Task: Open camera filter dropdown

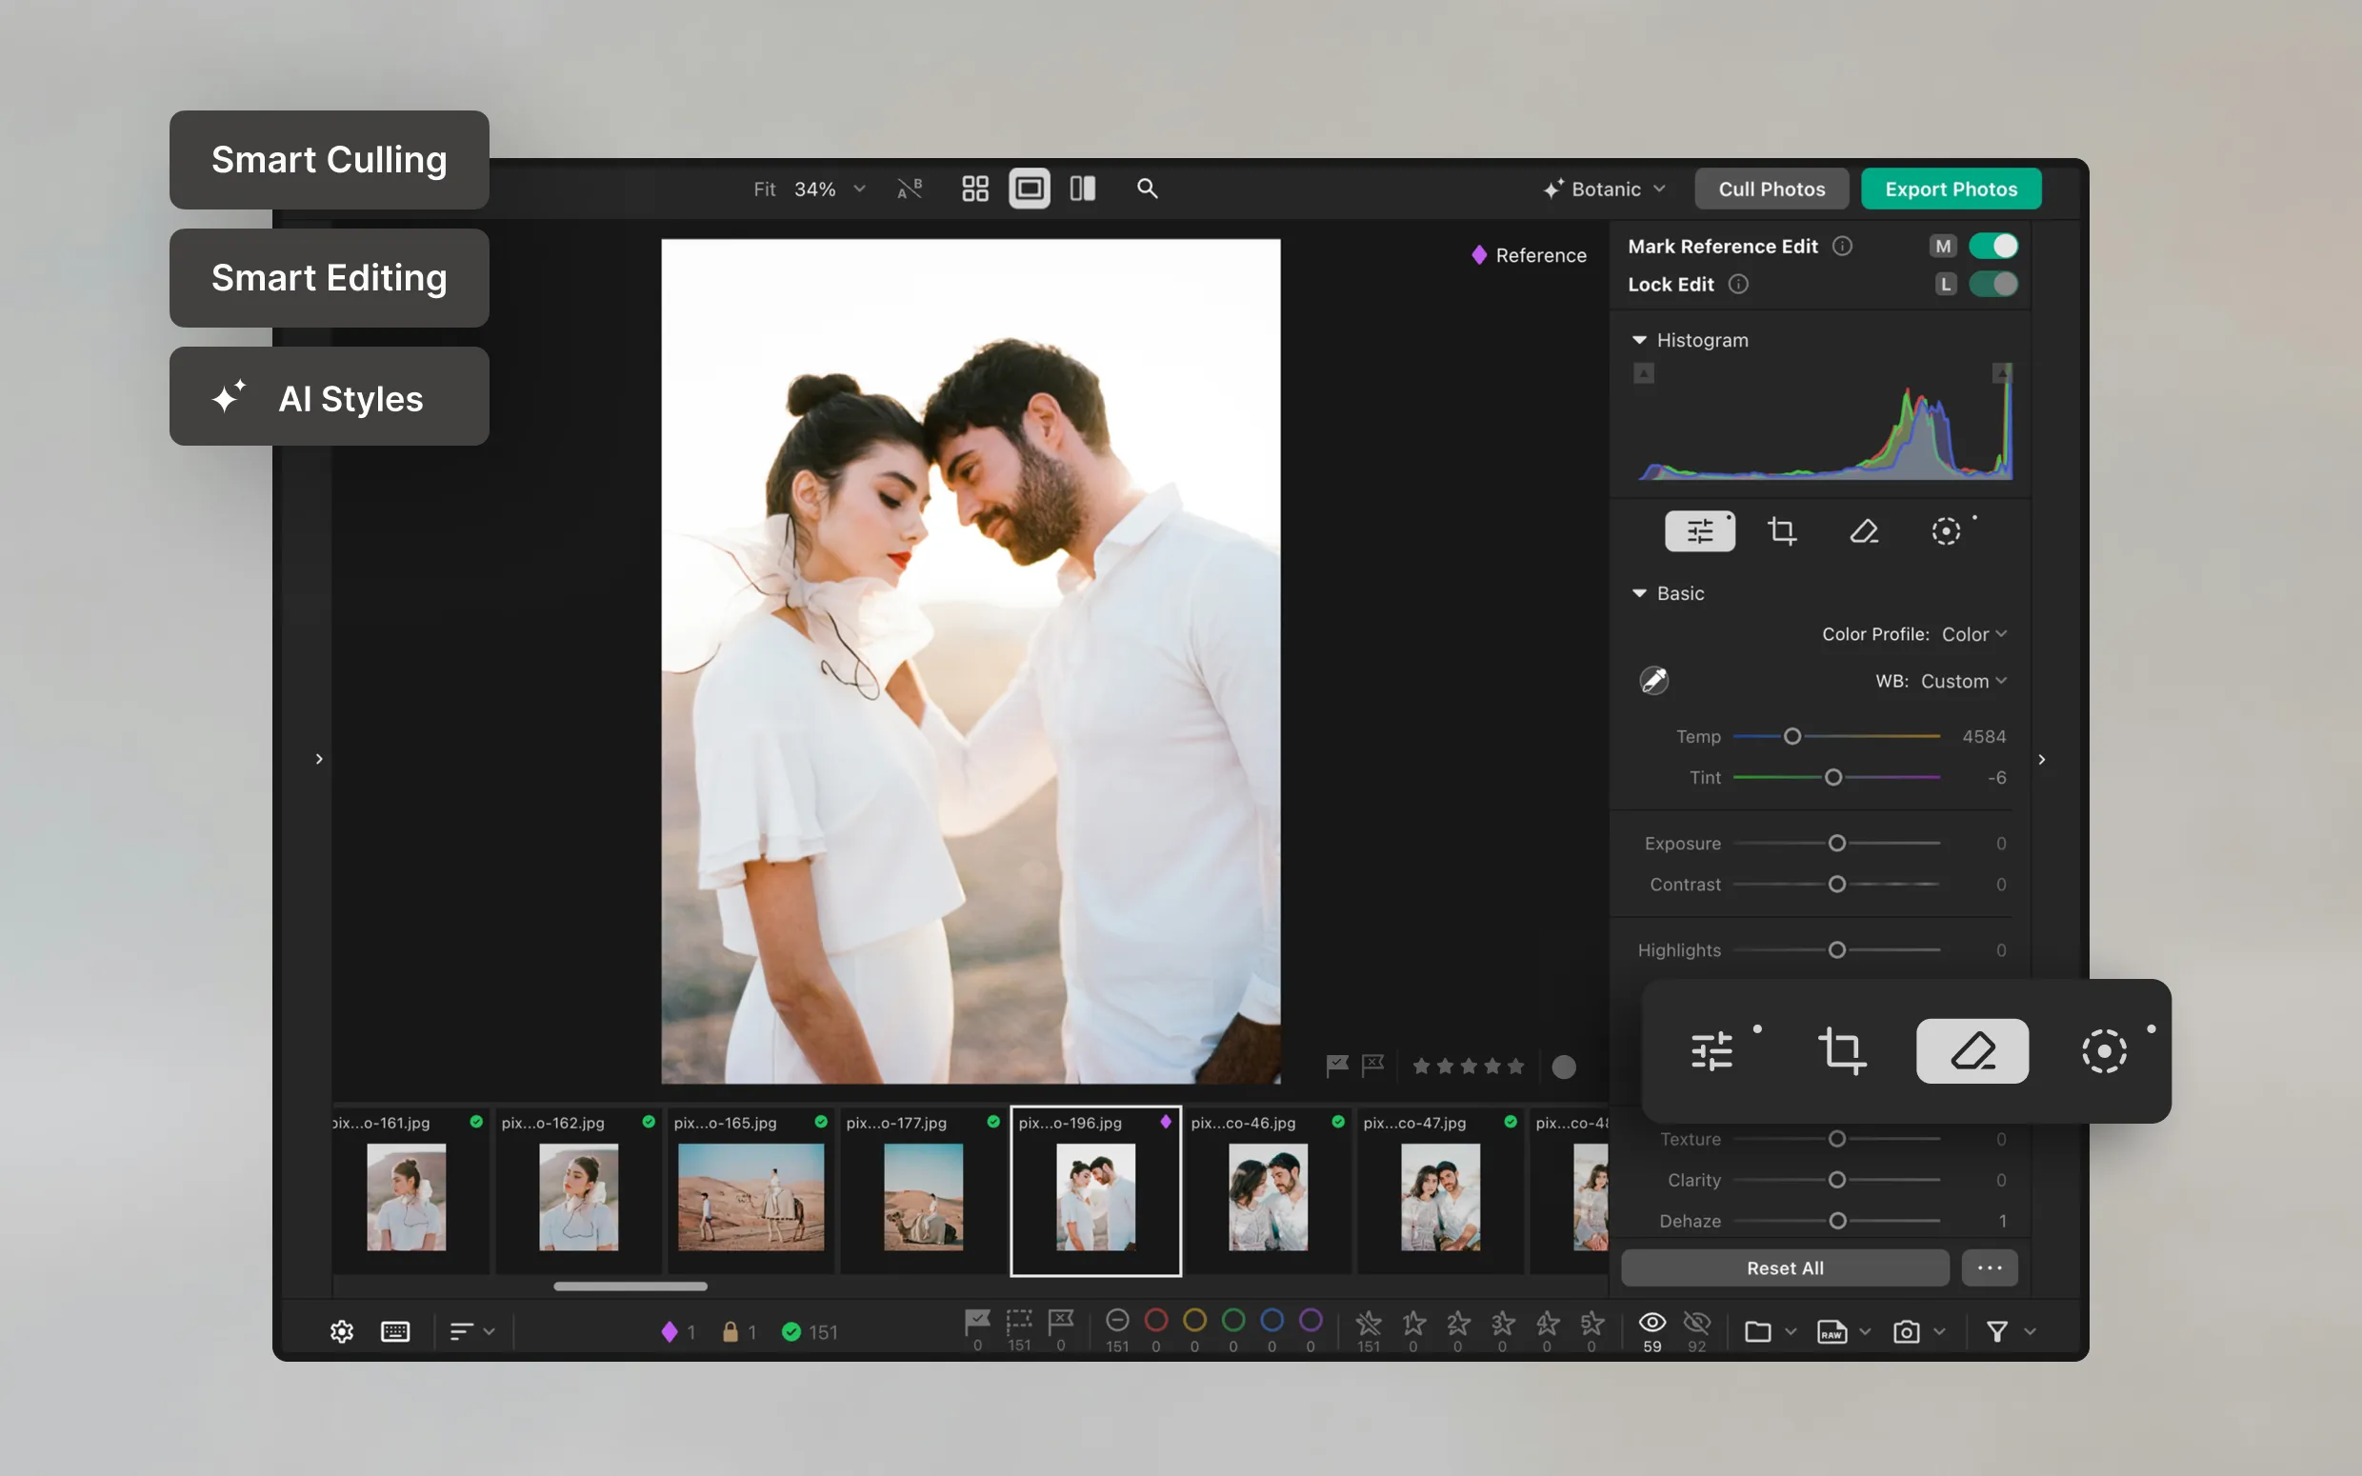Action: click(x=1919, y=1331)
